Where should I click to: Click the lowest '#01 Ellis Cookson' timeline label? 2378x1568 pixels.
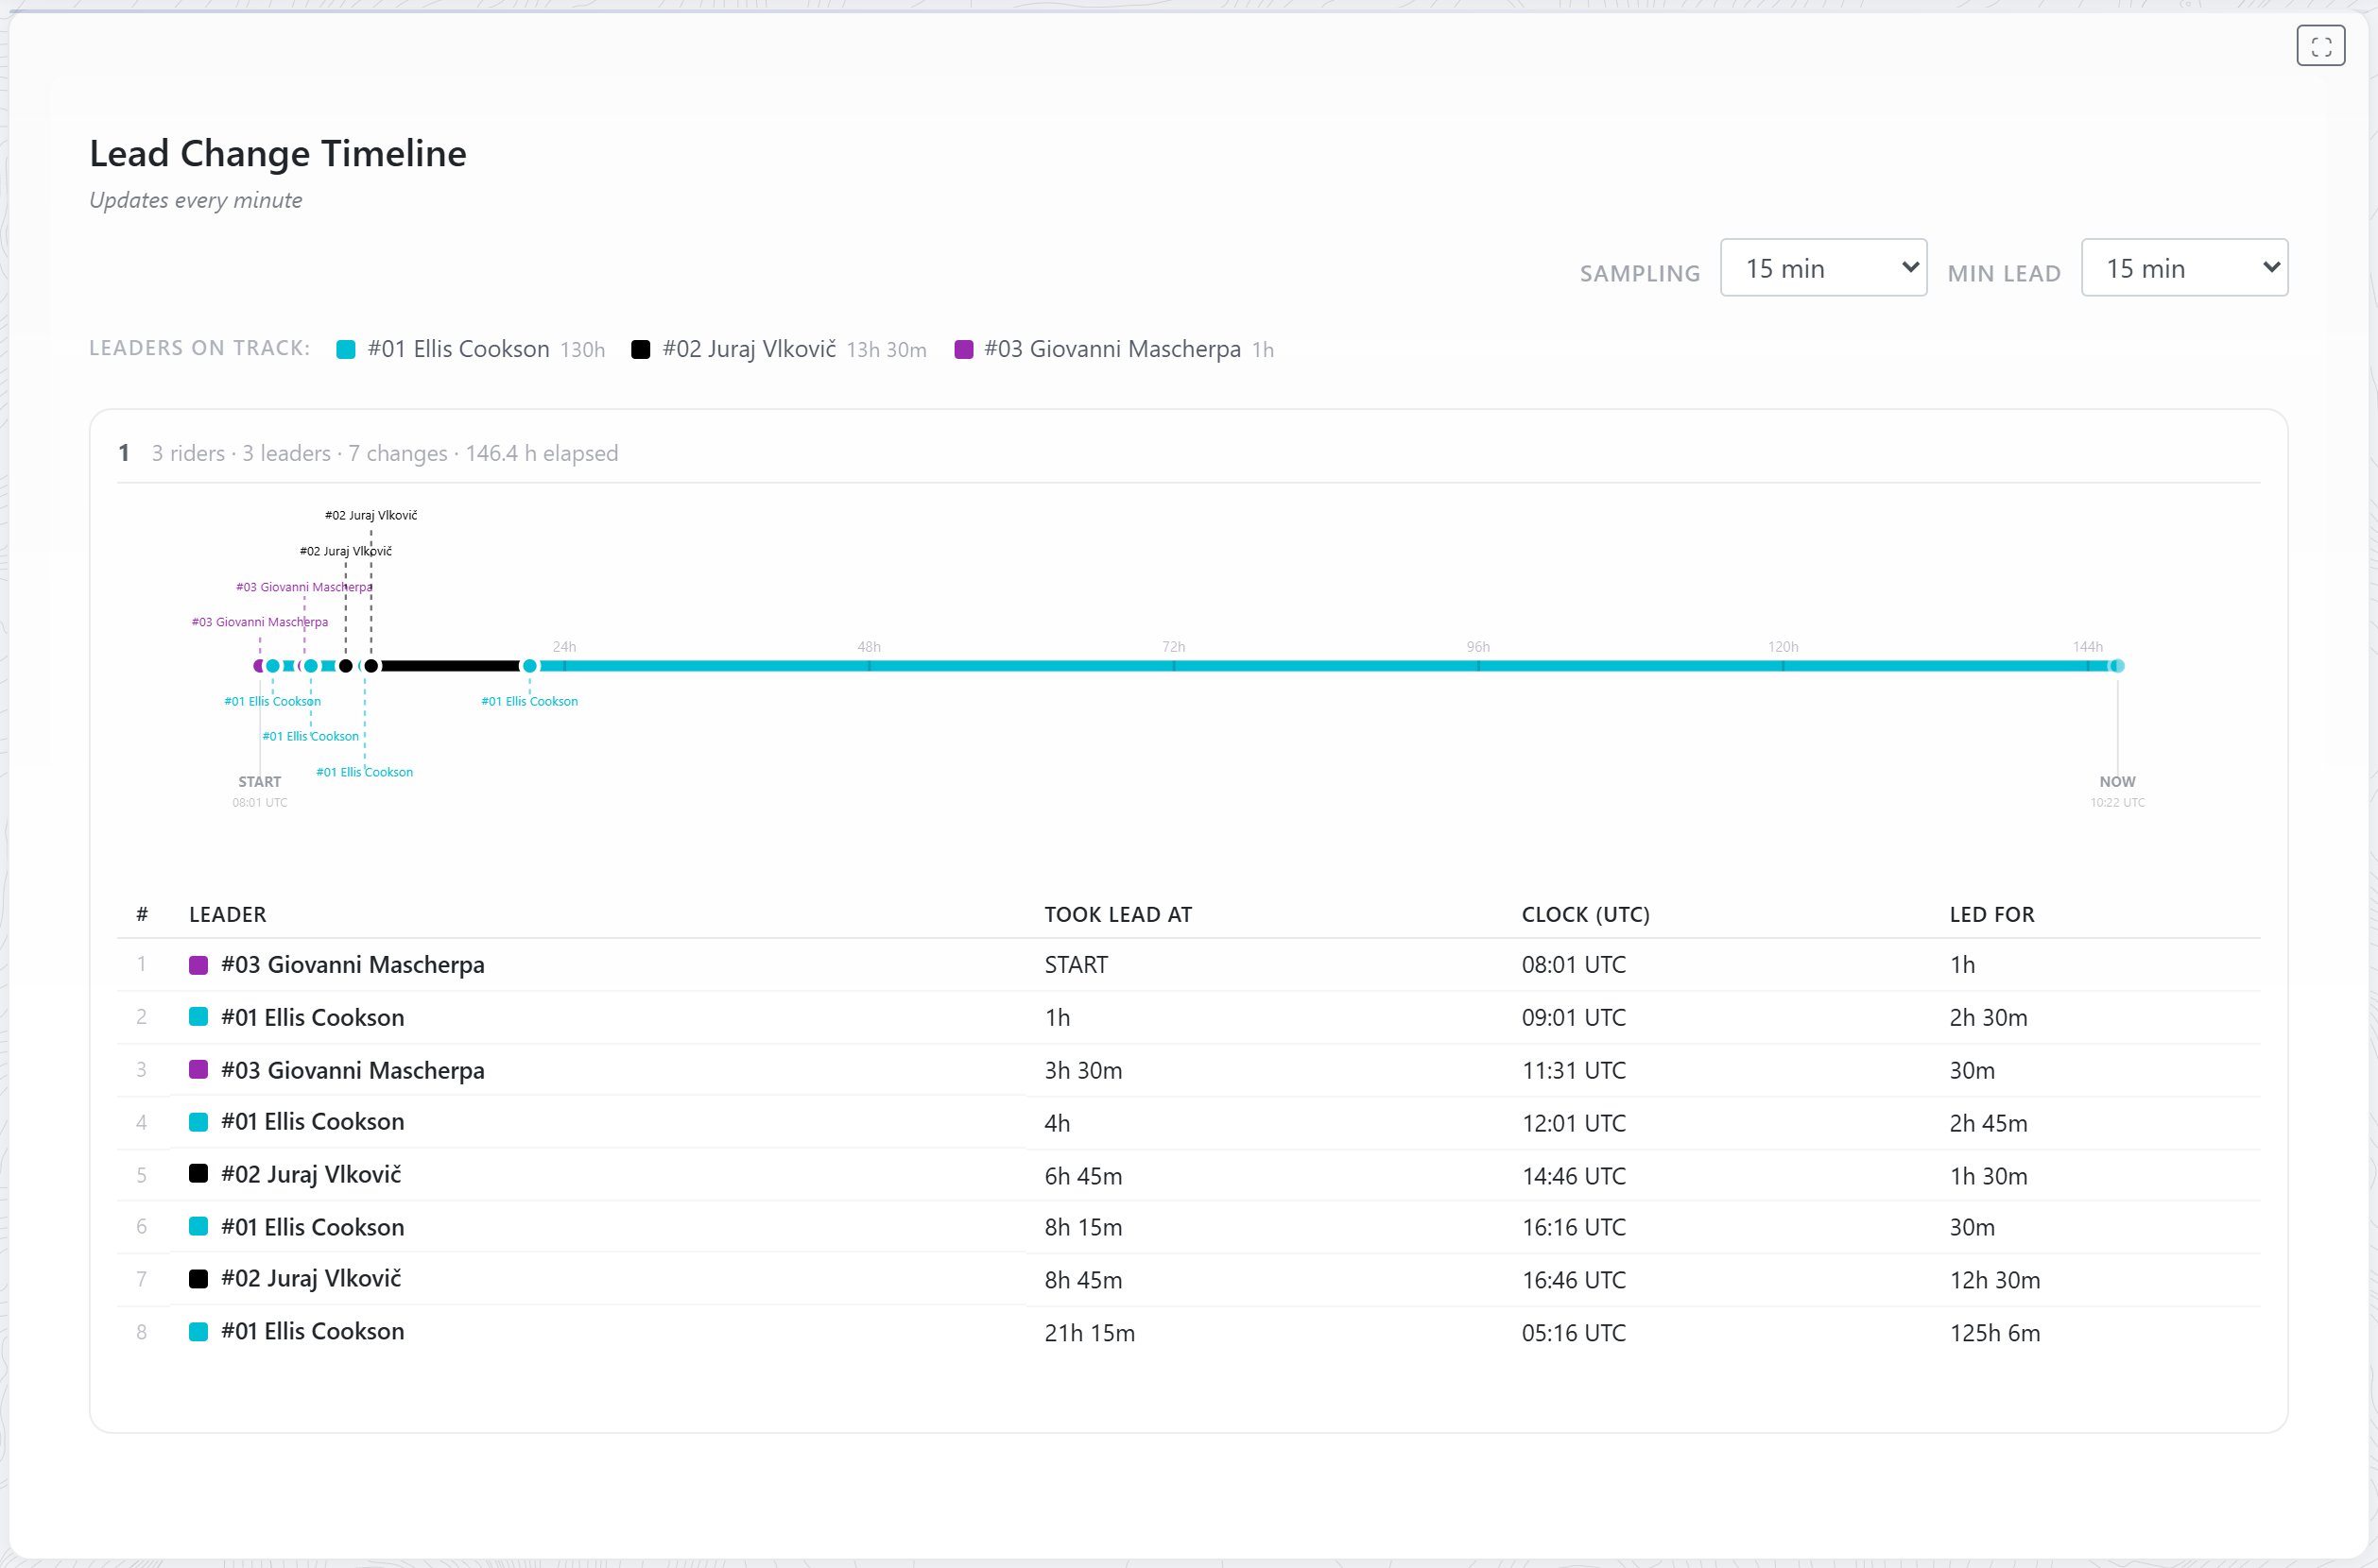[x=364, y=773]
